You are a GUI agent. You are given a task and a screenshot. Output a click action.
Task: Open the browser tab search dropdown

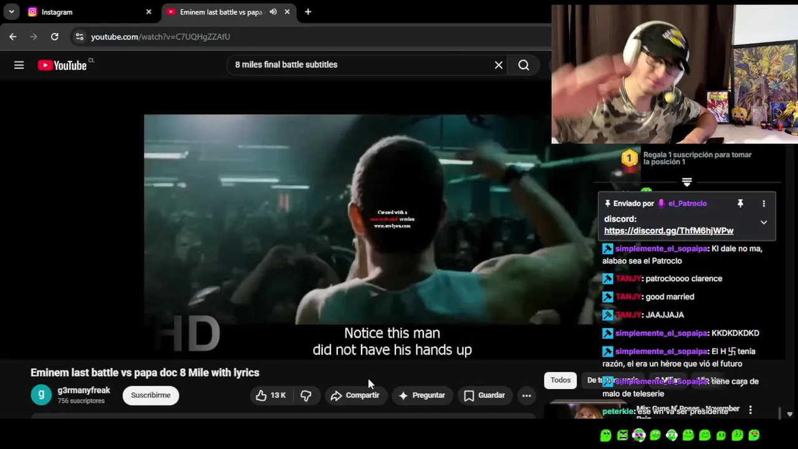coord(11,12)
